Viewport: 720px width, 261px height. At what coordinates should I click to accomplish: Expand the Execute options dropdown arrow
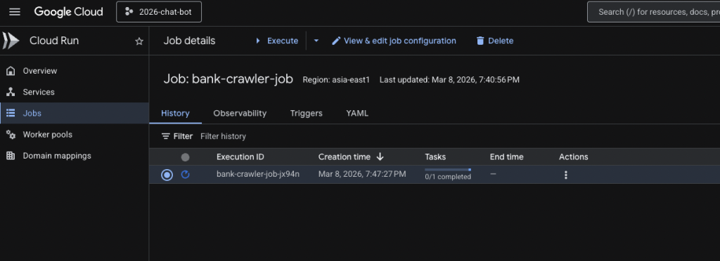coord(316,41)
